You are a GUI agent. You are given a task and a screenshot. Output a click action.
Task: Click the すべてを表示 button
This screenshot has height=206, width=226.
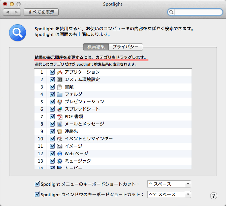tap(41, 12)
